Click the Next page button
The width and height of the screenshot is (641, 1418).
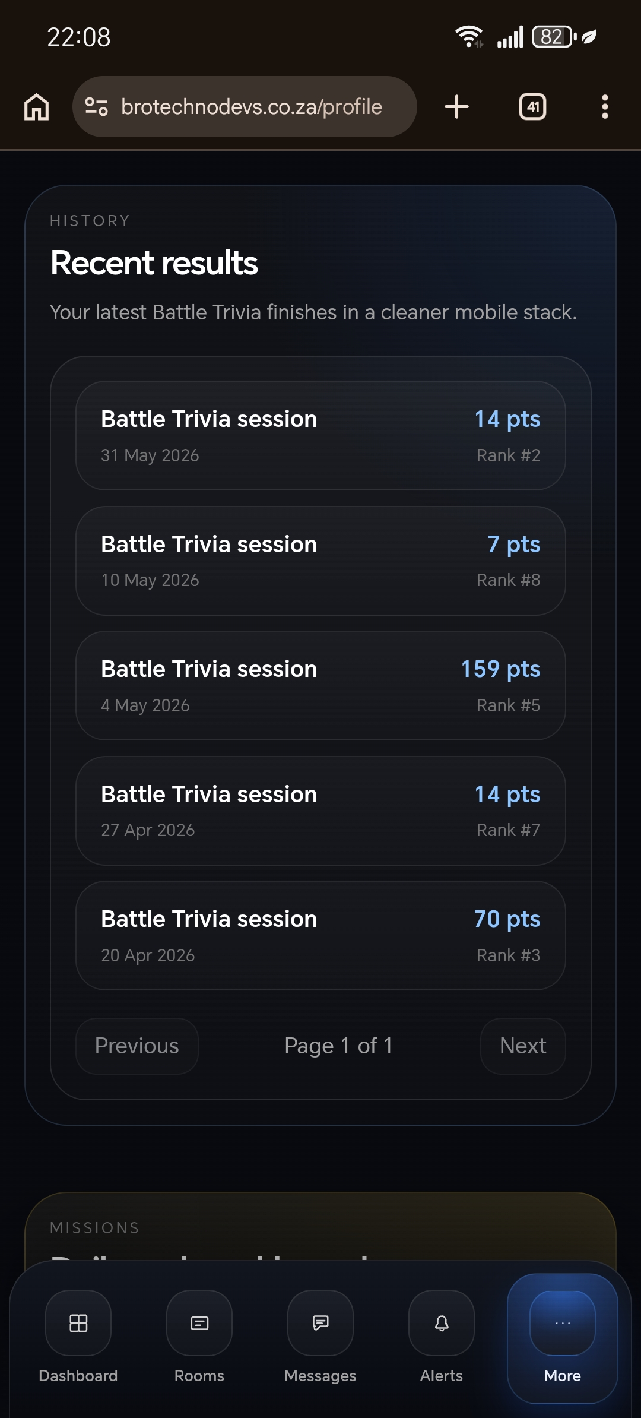523,1046
